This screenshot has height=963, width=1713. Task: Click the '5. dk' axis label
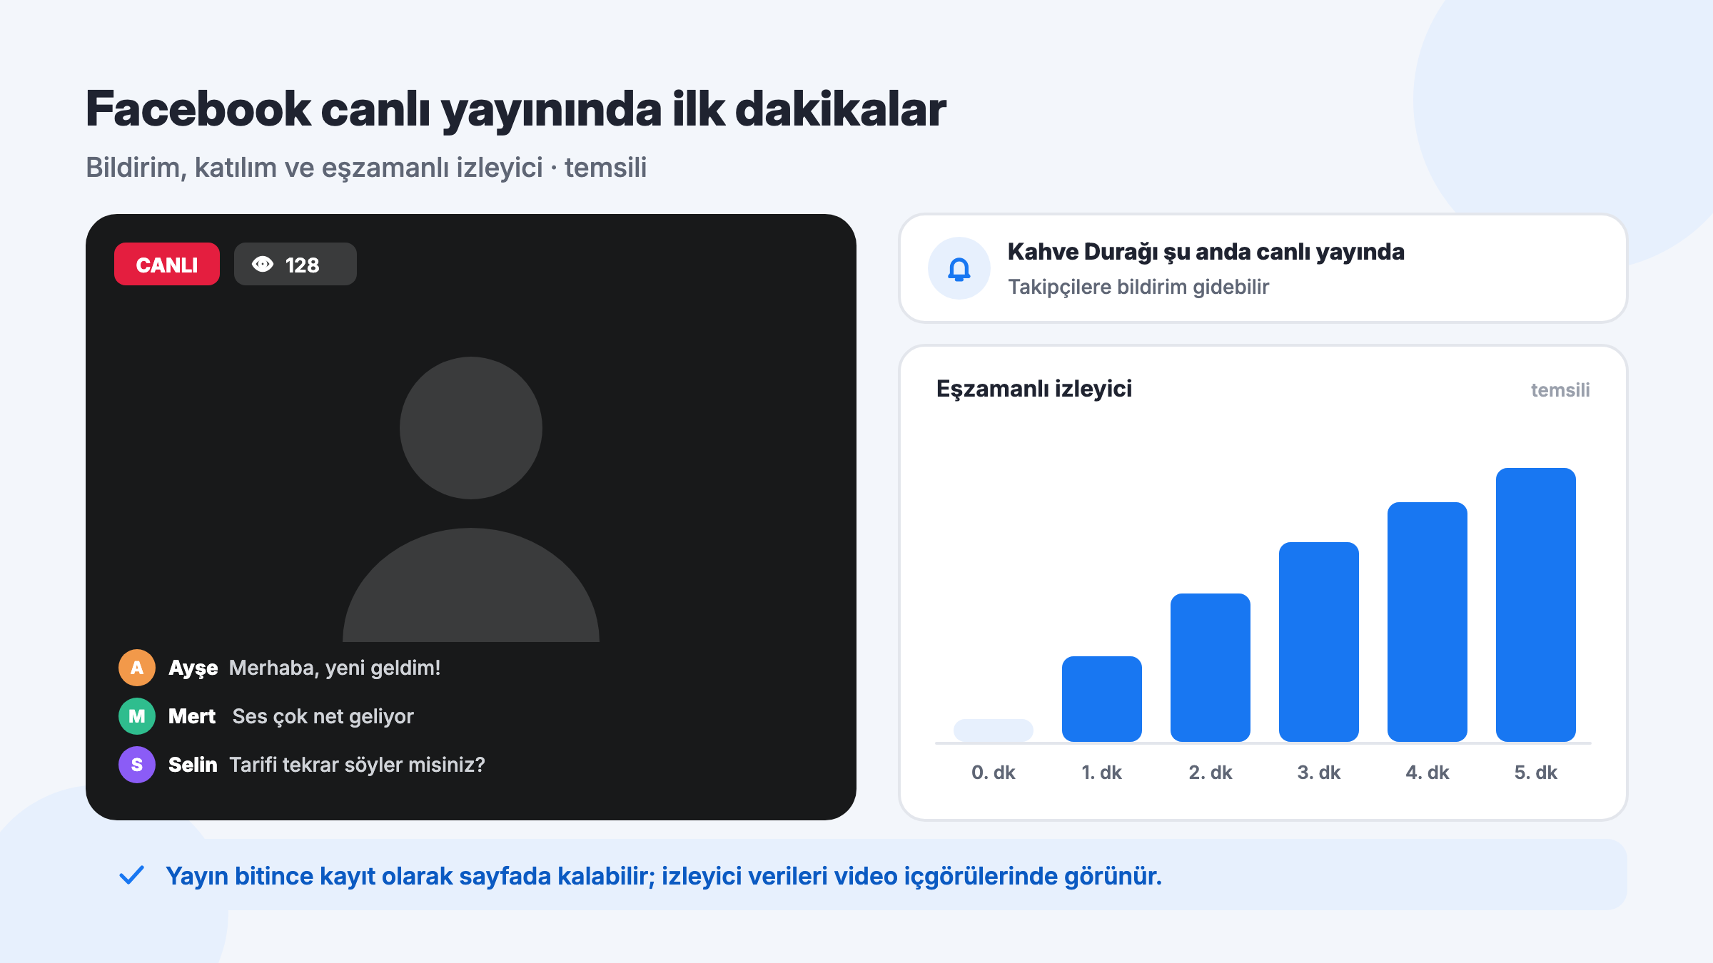coord(1536,773)
